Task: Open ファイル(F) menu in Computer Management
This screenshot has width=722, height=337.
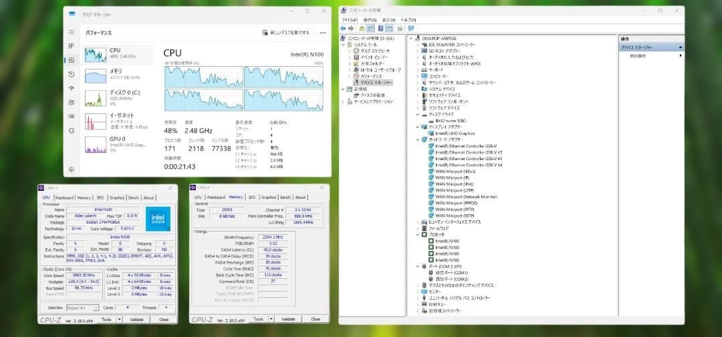Action: tap(350, 20)
